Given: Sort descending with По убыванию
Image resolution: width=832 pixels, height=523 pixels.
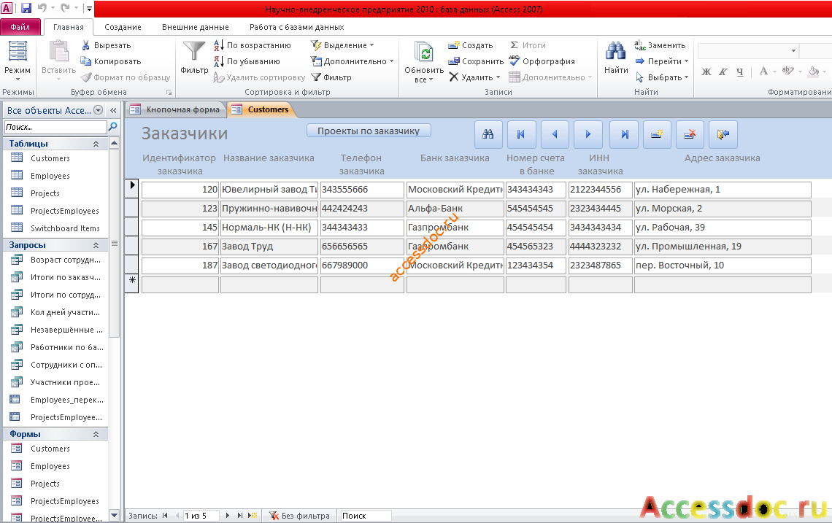Looking at the screenshot, I should tap(247, 61).
